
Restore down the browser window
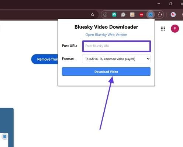[170, 4]
